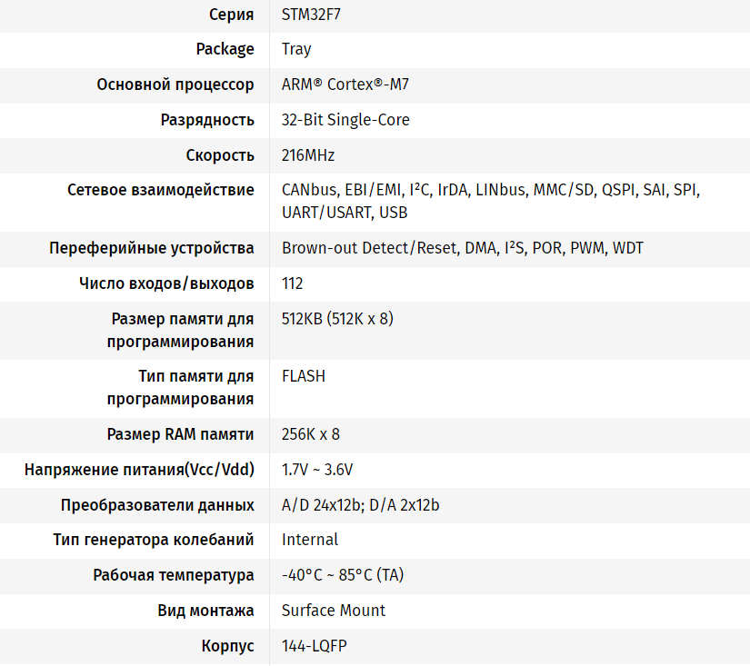Click the 144-LQFP case value
The image size is (750, 666).
(x=315, y=646)
